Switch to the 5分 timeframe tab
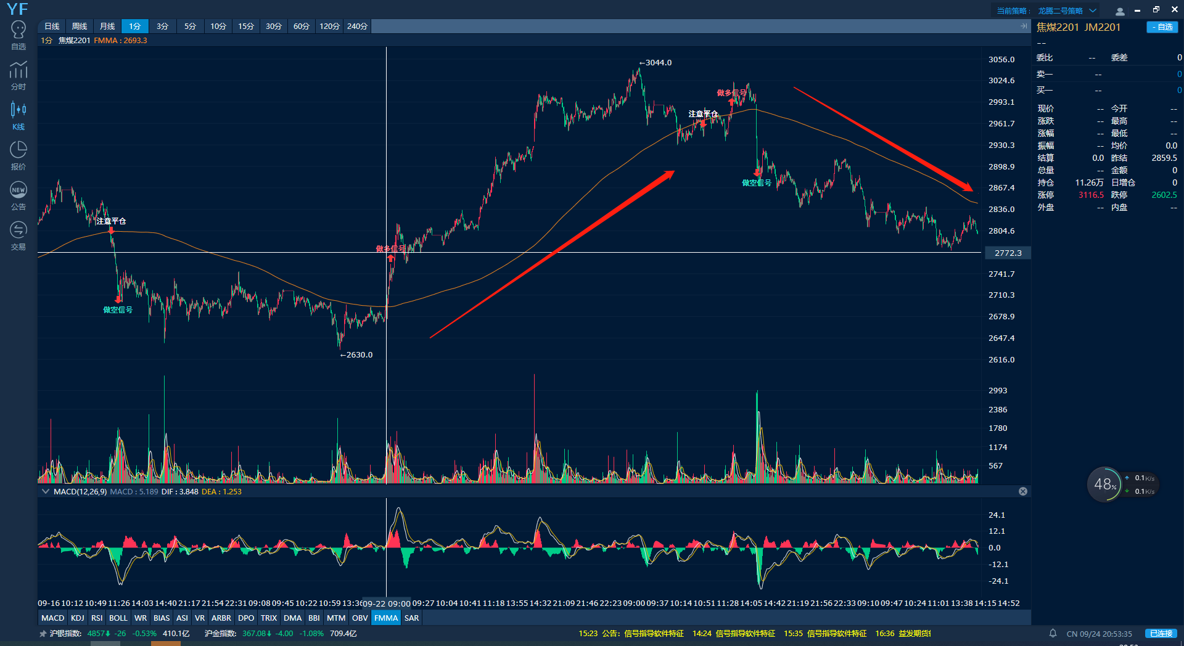 tap(190, 26)
